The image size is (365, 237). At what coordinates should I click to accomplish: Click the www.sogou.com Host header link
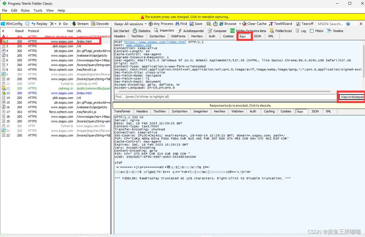point(139,45)
